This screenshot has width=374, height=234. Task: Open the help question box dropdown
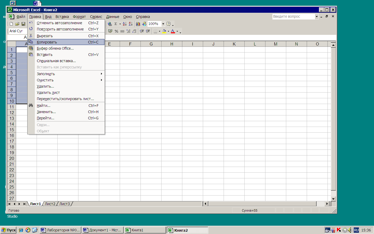click(x=317, y=16)
